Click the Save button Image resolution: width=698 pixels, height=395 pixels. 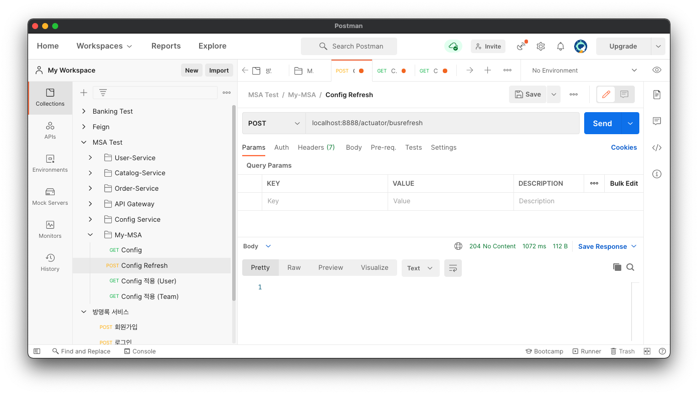tap(528, 94)
